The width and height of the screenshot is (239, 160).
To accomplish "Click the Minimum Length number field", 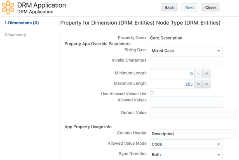I will pyautogui.click(x=172, y=74).
